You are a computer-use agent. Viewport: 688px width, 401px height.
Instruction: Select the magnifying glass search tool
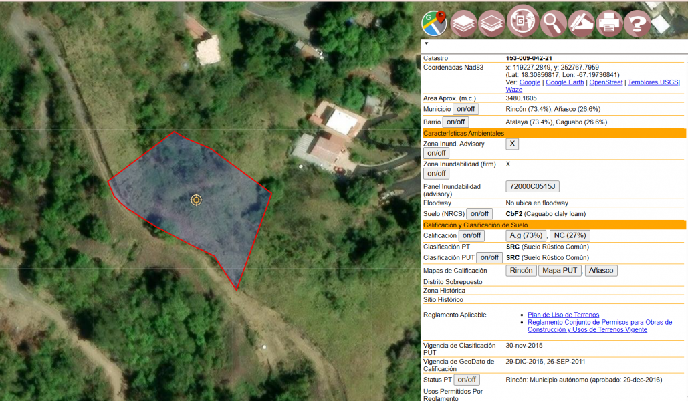pyautogui.click(x=553, y=23)
